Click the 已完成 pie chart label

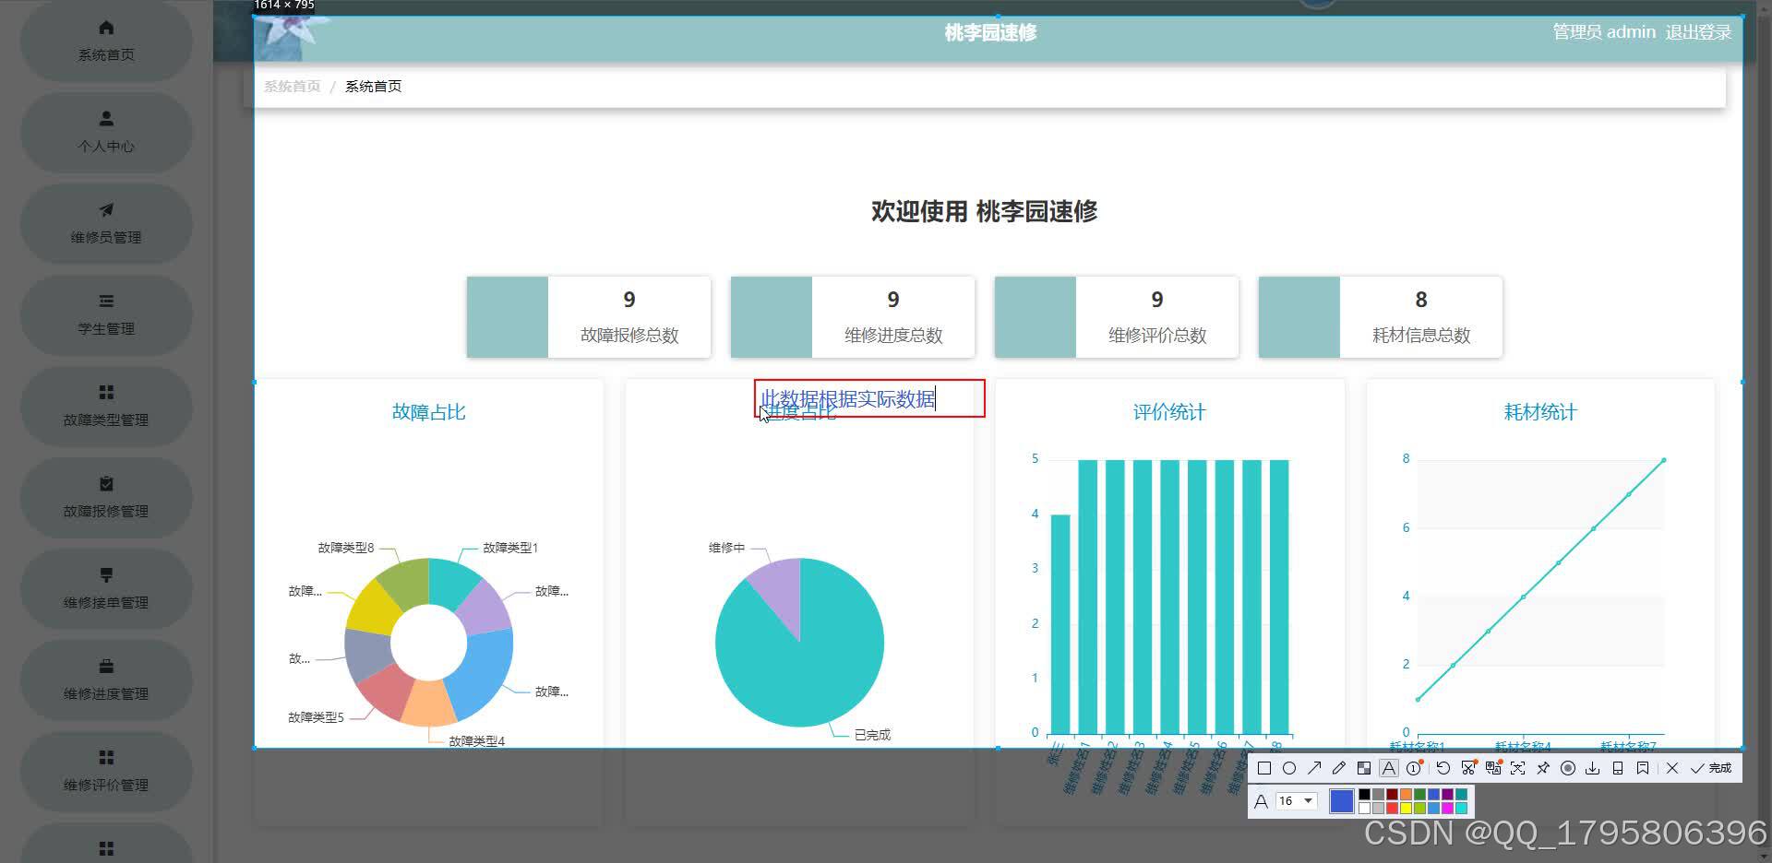(872, 735)
